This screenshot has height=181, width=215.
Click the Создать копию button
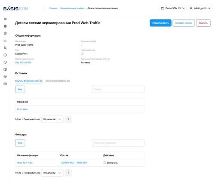(184, 23)
